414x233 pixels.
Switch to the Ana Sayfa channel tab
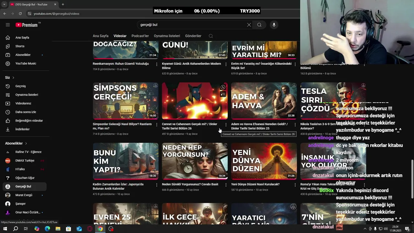(x=101, y=36)
